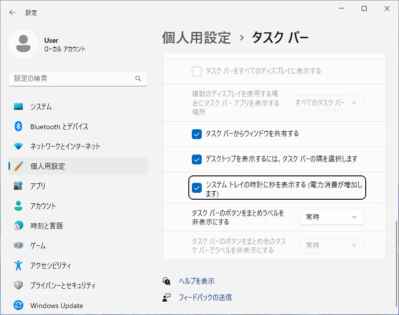Screen dimensions: 399x315
Task: Open the ヘルプを表示 link
Action: click(197, 281)
